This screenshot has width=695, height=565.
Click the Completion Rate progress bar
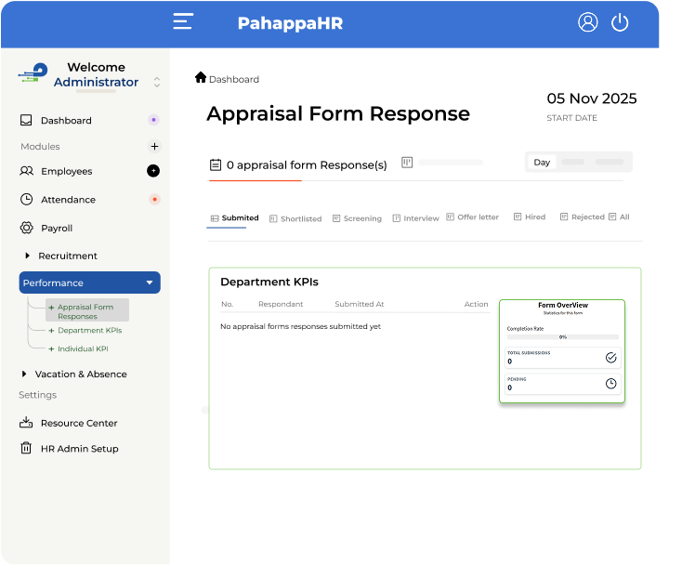pos(561,336)
